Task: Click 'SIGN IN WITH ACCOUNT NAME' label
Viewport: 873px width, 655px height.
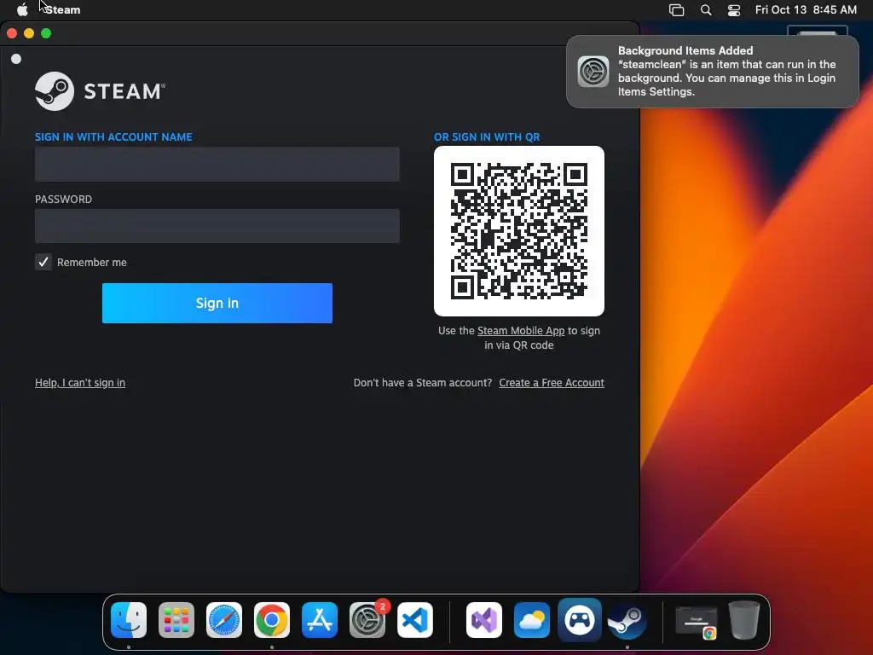Action: pos(113,137)
